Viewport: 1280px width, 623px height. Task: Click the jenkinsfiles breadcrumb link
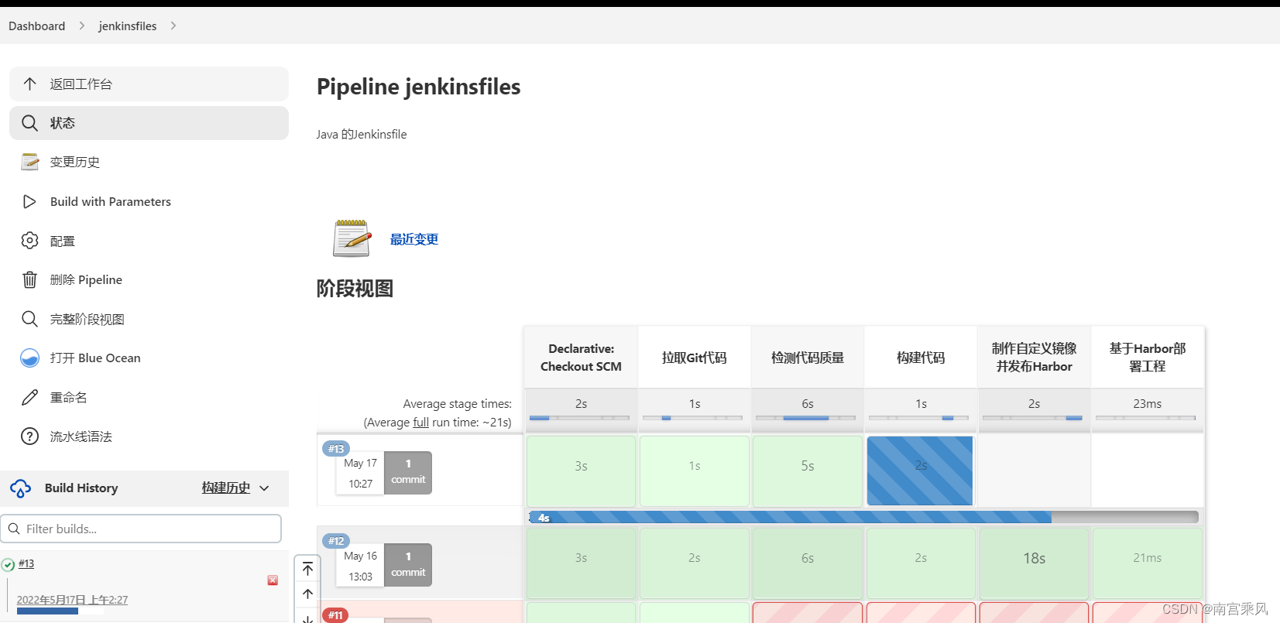[x=127, y=26]
